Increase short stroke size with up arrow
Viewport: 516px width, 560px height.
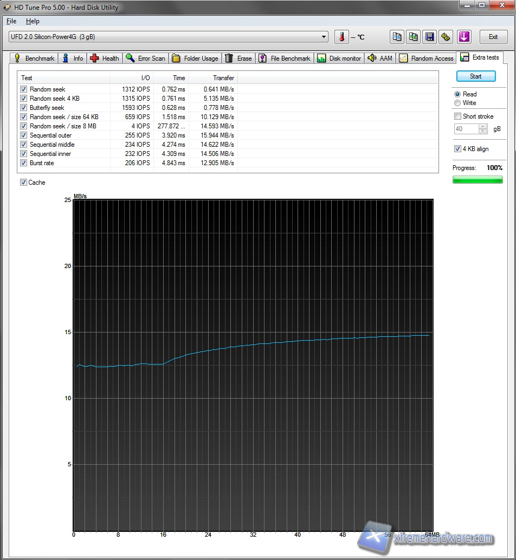483,127
